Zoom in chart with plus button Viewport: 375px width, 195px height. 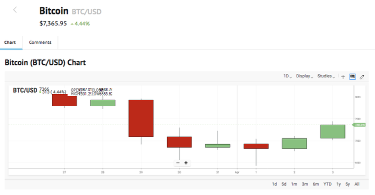tap(186, 163)
